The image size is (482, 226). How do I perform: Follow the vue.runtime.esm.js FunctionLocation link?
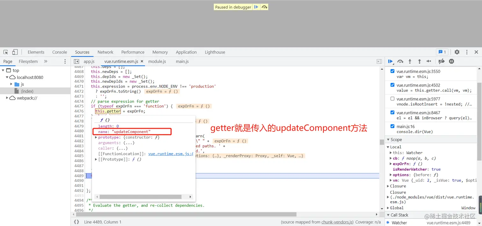tap(171, 154)
